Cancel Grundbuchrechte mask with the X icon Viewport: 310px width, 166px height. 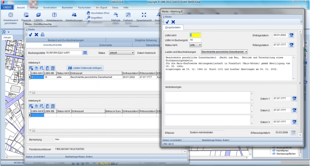pos(36,35)
